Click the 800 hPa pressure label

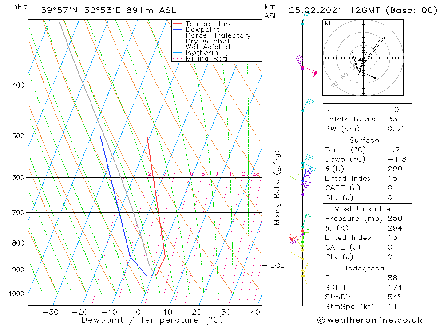(x=18, y=243)
